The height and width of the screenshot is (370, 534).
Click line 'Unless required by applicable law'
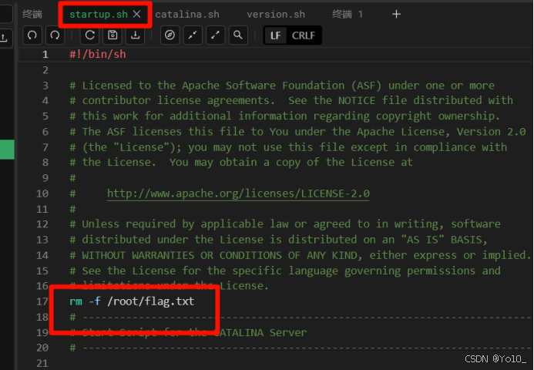[x=285, y=224]
